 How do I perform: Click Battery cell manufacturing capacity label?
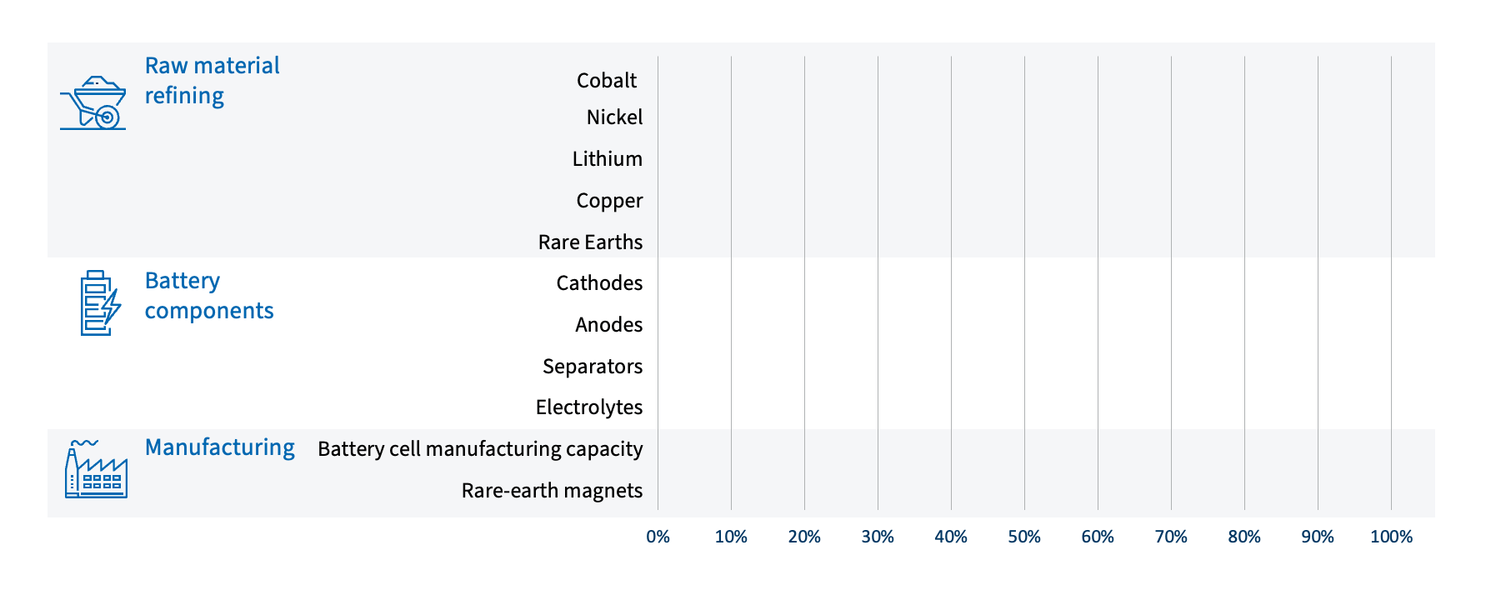(x=480, y=449)
